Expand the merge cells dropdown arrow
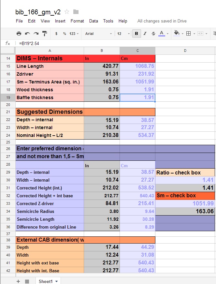Viewport: 216px width, 284px height. point(207,34)
